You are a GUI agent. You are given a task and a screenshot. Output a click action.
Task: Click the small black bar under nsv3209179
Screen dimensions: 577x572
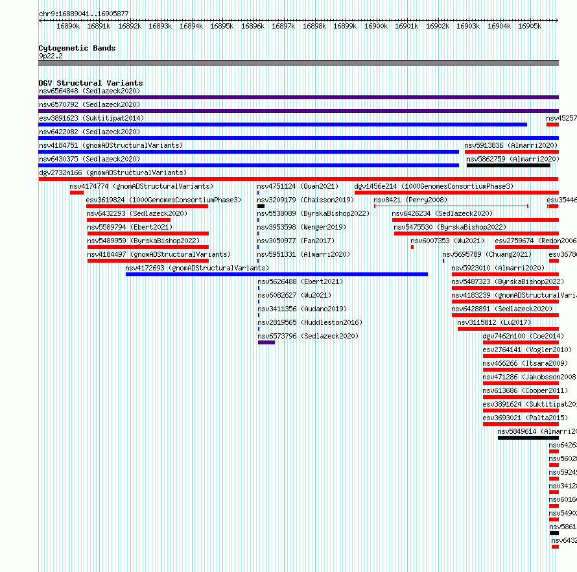(261, 206)
